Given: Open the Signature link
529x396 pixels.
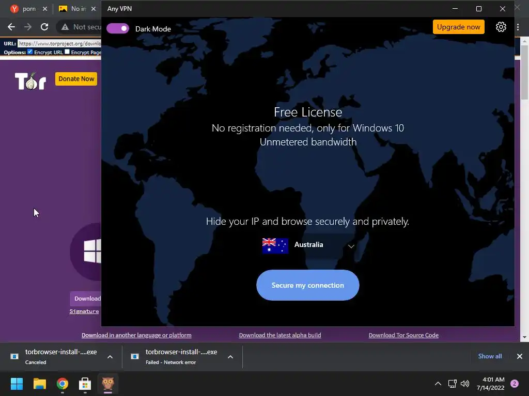Looking at the screenshot, I should (x=84, y=311).
